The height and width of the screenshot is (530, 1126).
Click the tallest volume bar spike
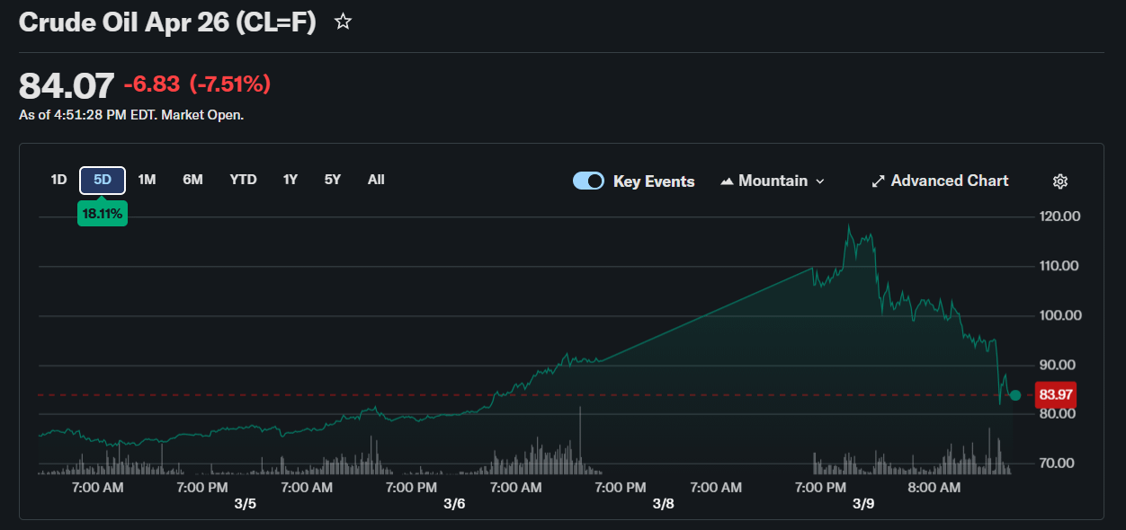(580, 440)
